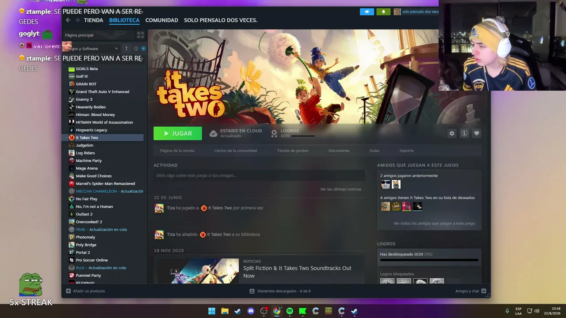The height and width of the screenshot is (318, 566).
Task: Switch library to grid collections view
Action: coord(141,35)
